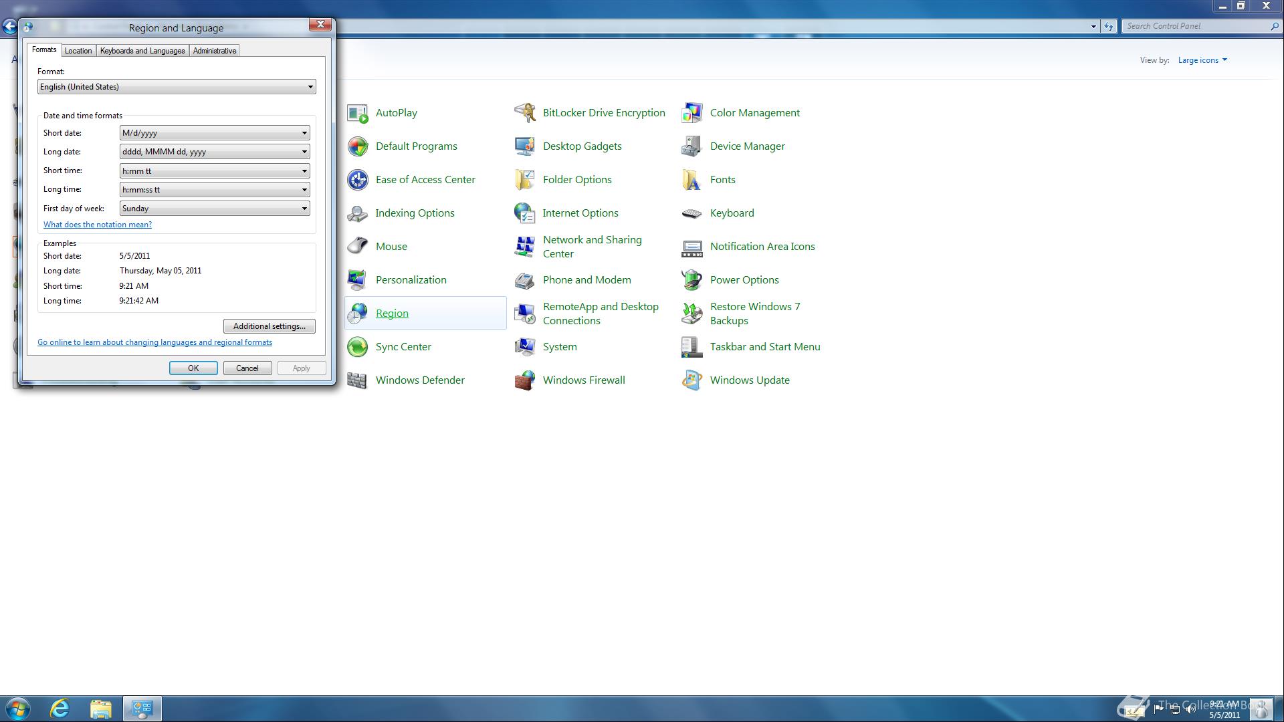This screenshot has width=1284, height=722.
Task: Open BitLocker Drive Encryption icon
Action: click(x=525, y=113)
